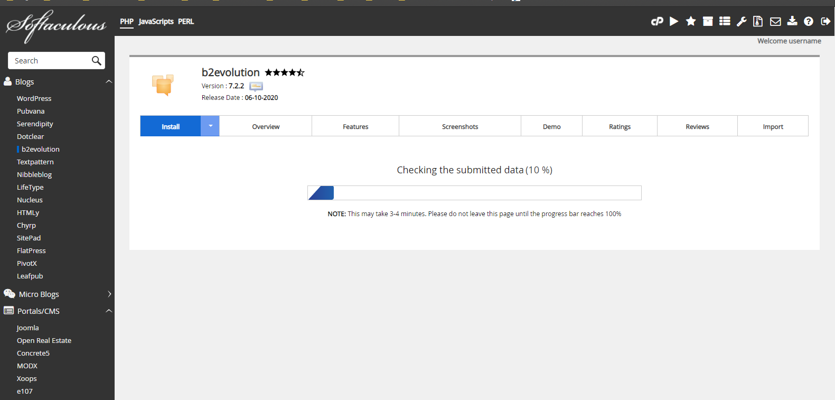This screenshot has height=400, width=835.
Task: Click the Release Date 06-10-2020 text
Action: coord(240,98)
